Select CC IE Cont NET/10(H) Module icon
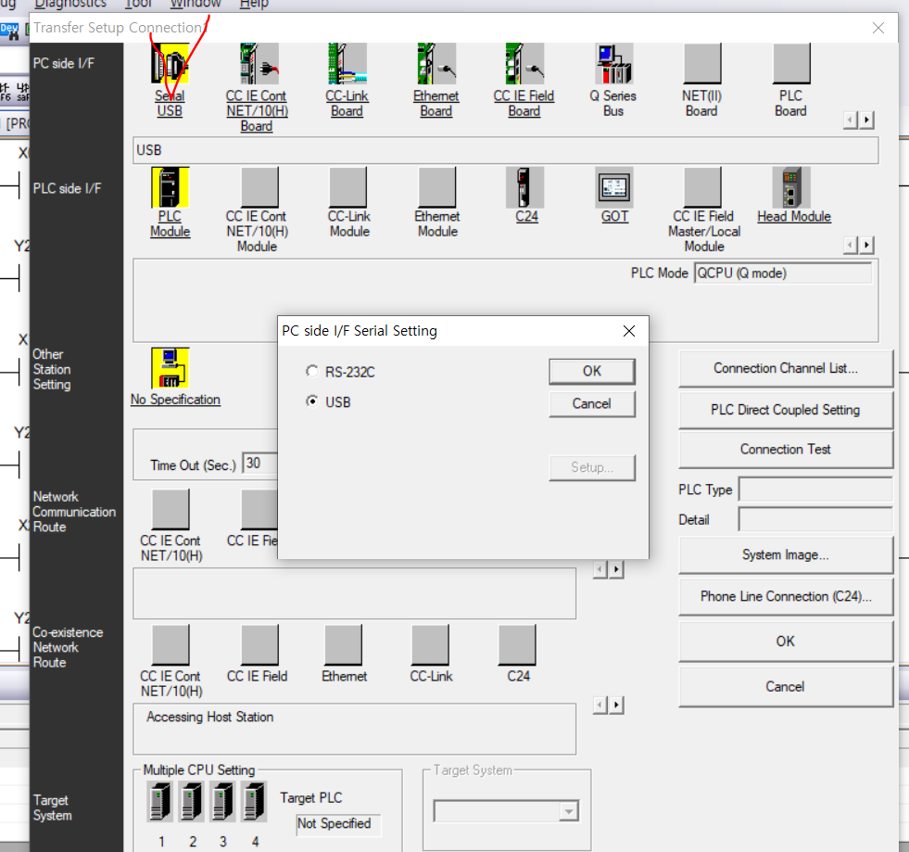Image resolution: width=909 pixels, height=852 pixels. 259,187
